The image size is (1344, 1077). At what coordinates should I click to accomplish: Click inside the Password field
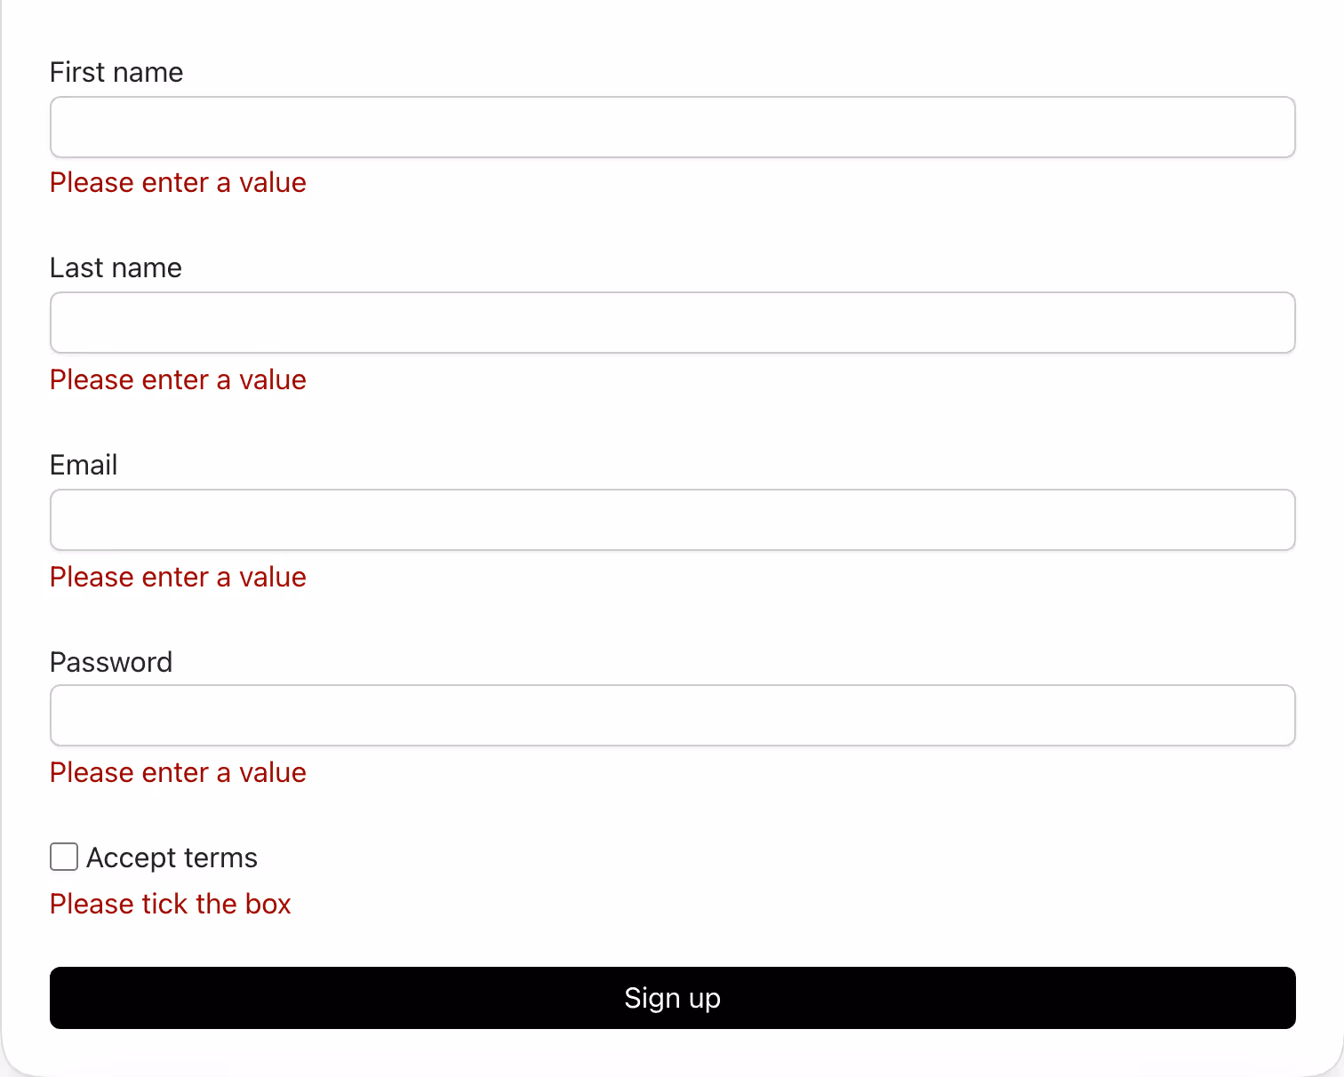tap(672, 715)
